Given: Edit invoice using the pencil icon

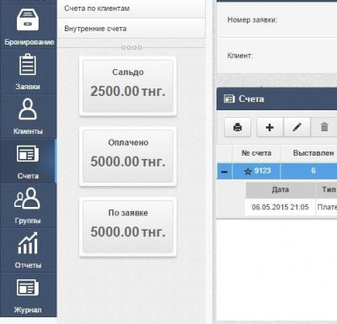Looking at the screenshot, I should pyautogui.click(x=297, y=127).
